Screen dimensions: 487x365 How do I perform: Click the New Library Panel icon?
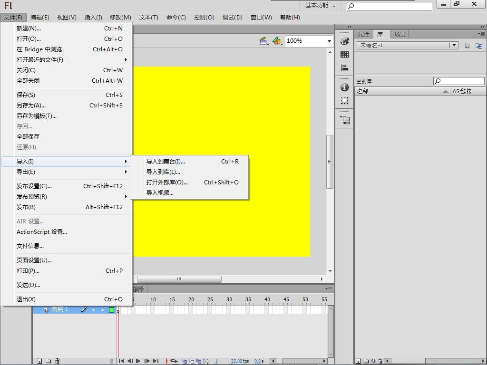478,46
